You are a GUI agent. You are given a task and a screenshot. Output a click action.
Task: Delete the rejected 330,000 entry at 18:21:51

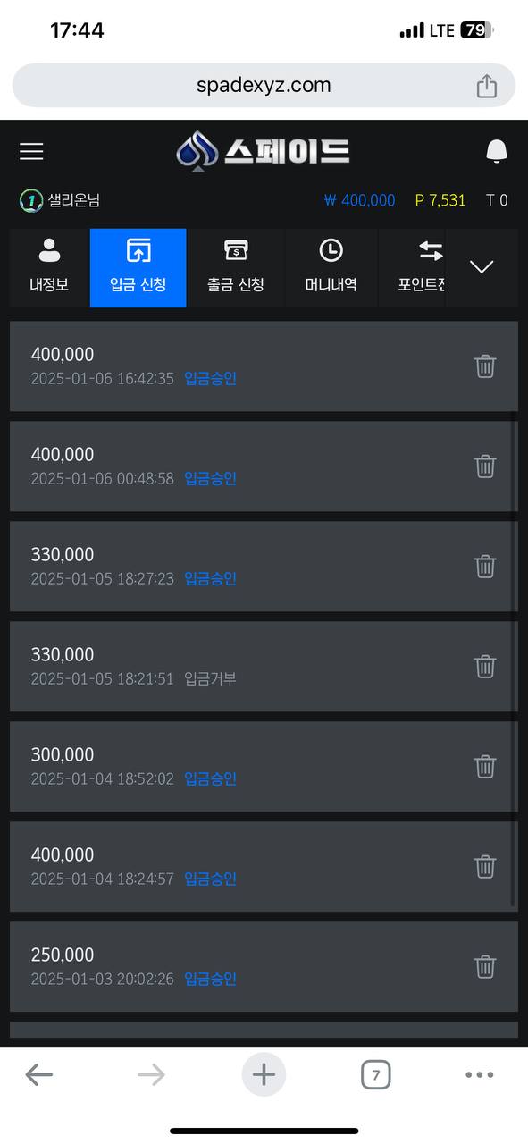click(x=485, y=667)
